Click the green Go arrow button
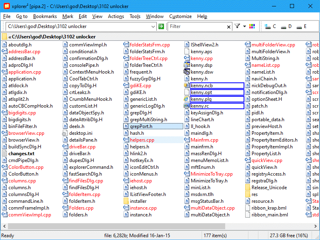320x240 pixels. 161,26
